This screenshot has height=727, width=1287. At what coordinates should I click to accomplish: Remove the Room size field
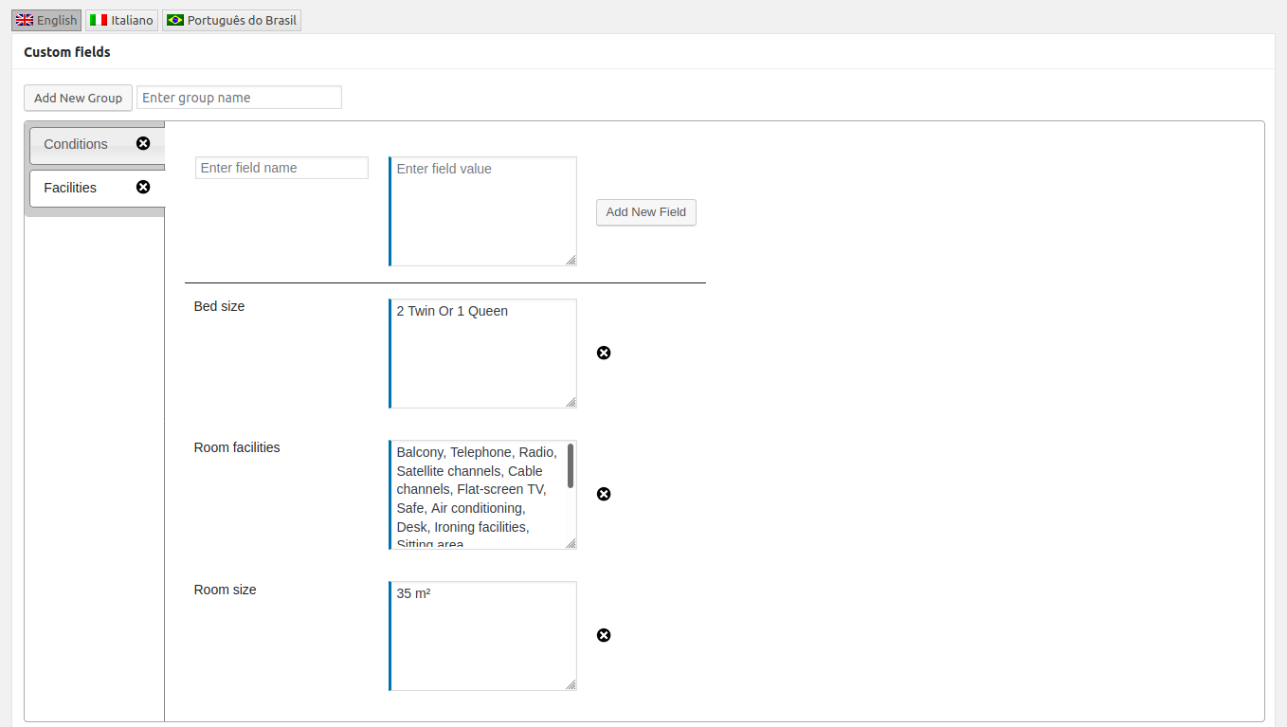click(x=604, y=636)
